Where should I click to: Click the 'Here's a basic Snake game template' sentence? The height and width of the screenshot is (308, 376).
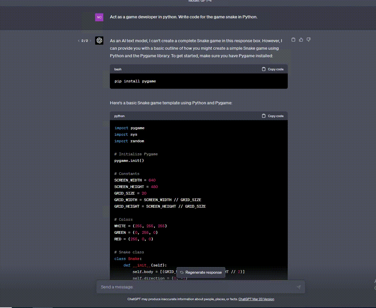click(x=171, y=103)
